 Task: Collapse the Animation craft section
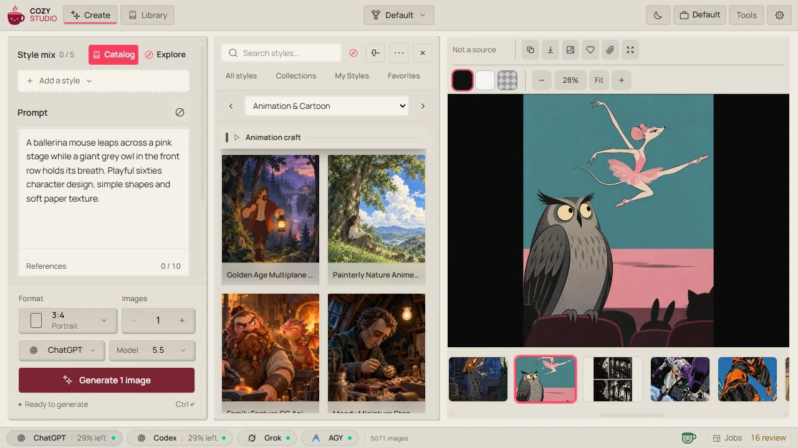(237, 138)
